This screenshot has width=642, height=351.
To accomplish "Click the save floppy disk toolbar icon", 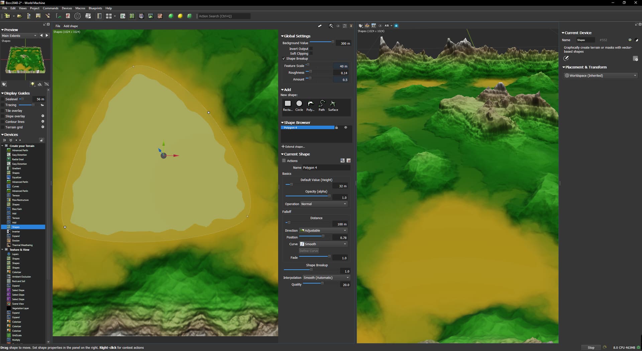I will pos(38,16).
